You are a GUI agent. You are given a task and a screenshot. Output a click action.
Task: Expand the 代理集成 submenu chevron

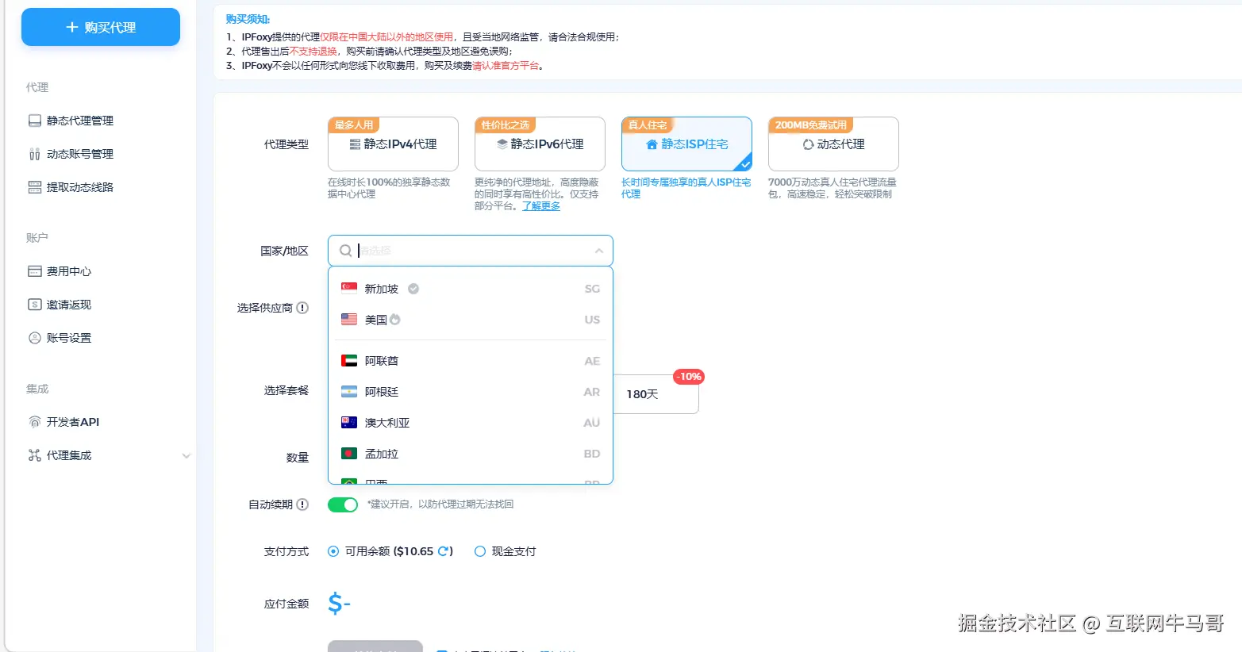(186, 456)
